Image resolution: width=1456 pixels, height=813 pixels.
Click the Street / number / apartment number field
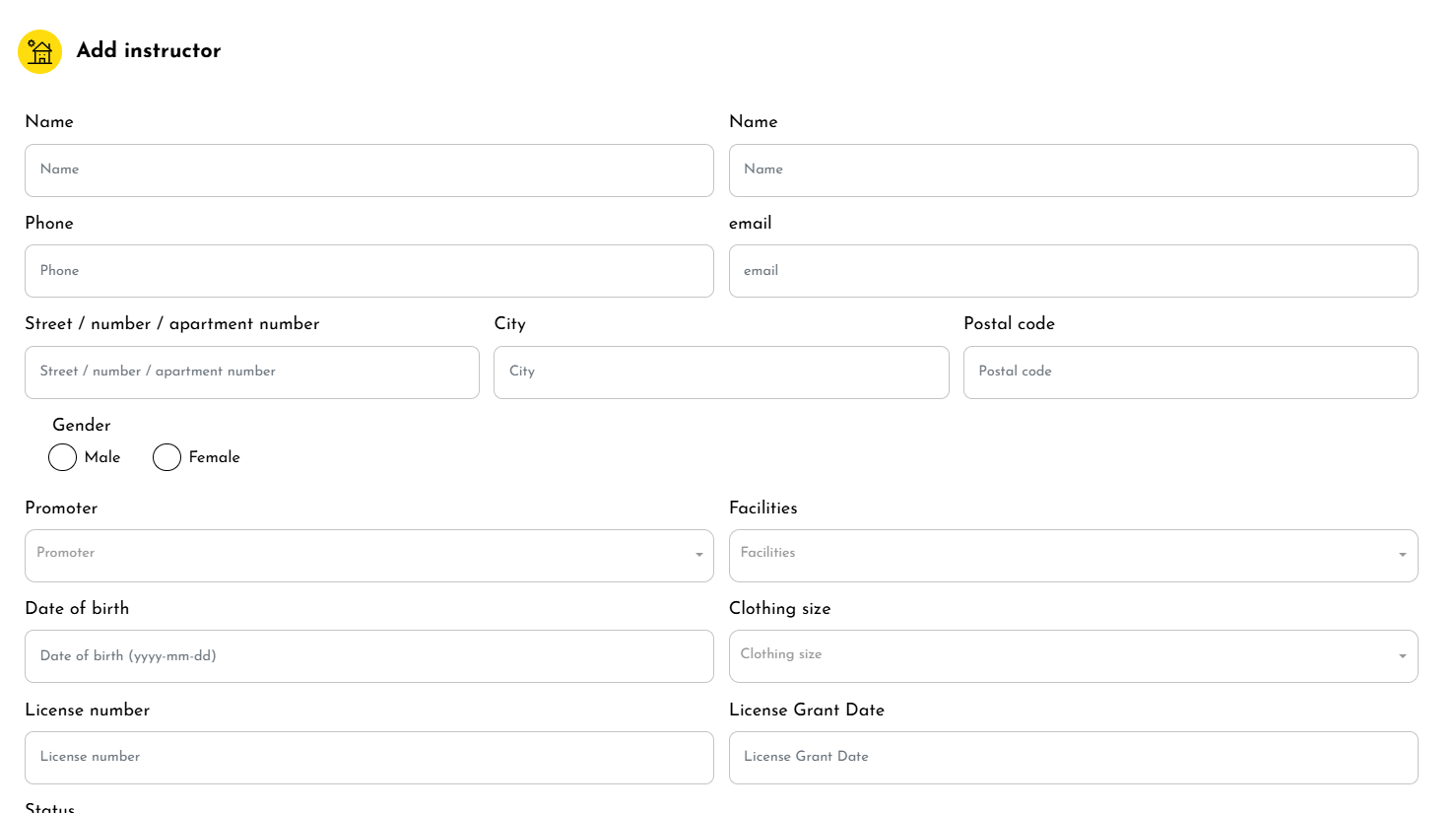[x=252, y=373]
